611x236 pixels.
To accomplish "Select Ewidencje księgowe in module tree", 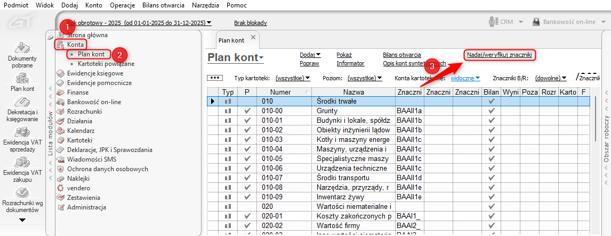I will click(x=95, y=73).
